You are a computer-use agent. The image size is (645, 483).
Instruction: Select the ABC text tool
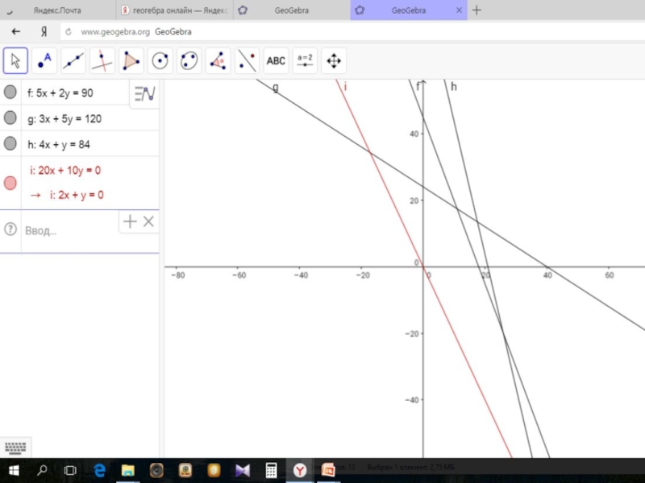tap(276, 60)
